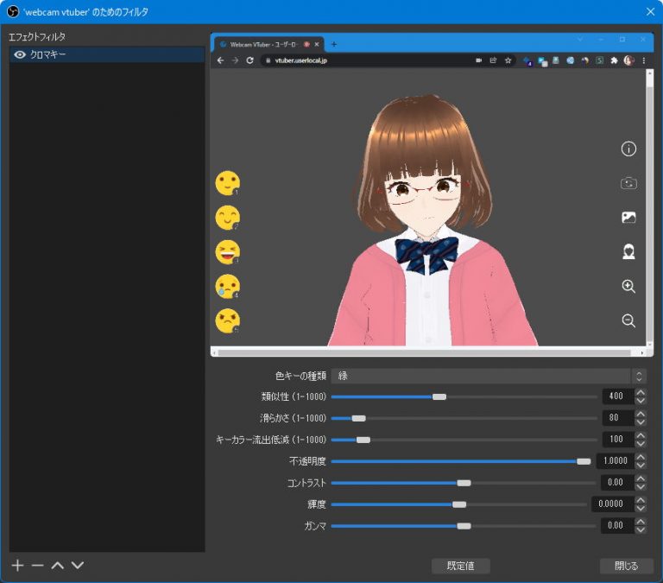The width and height of the screenshot is (663, 583).
Task: Close the filter dialog with title bar X
Action: [650, 12]
